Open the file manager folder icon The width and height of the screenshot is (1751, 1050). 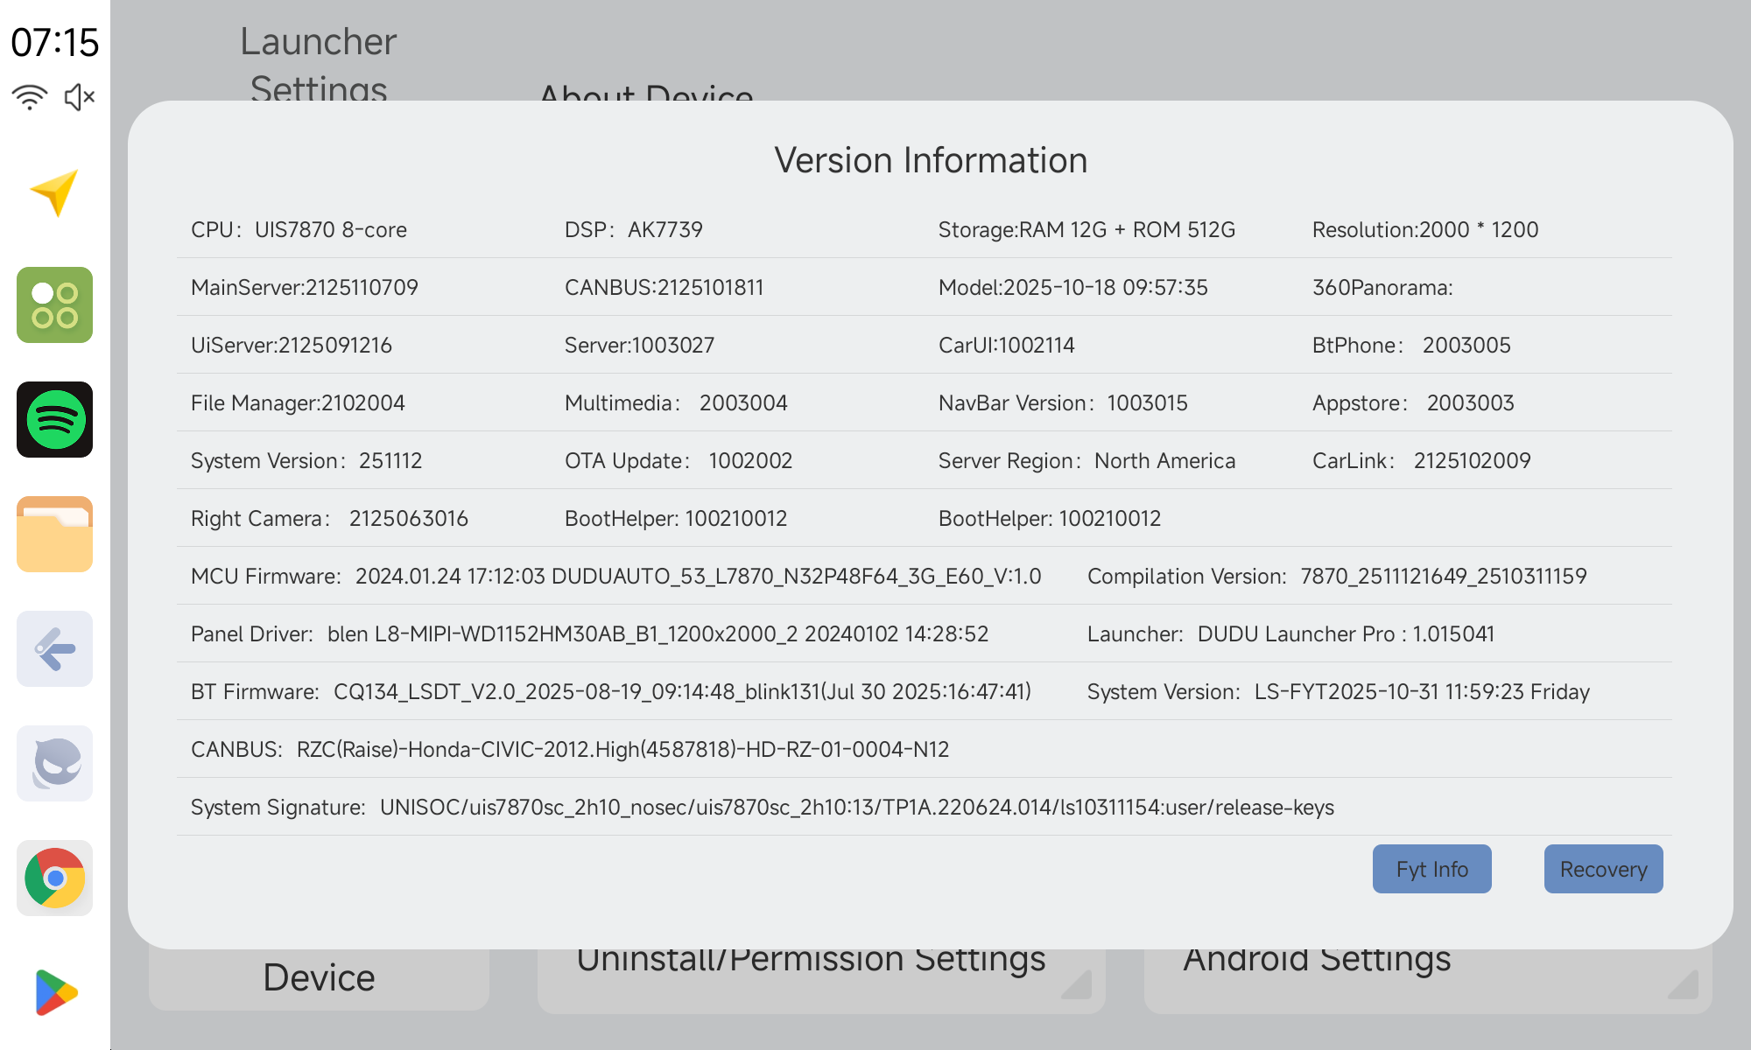click(x=54, y=534)
